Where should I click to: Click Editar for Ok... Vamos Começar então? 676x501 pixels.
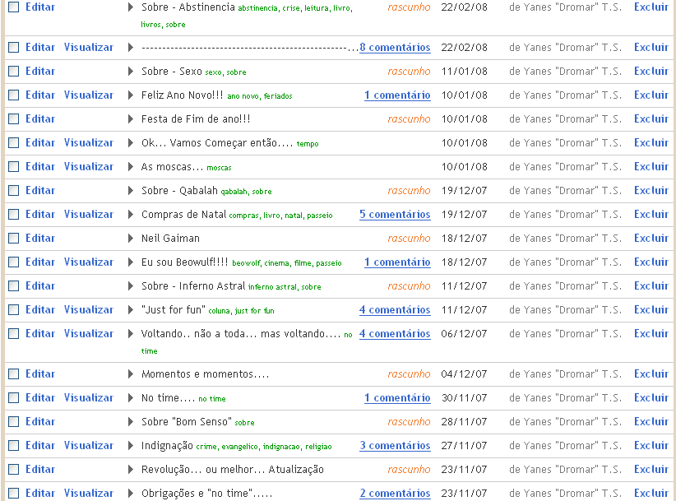coord(40,142)
